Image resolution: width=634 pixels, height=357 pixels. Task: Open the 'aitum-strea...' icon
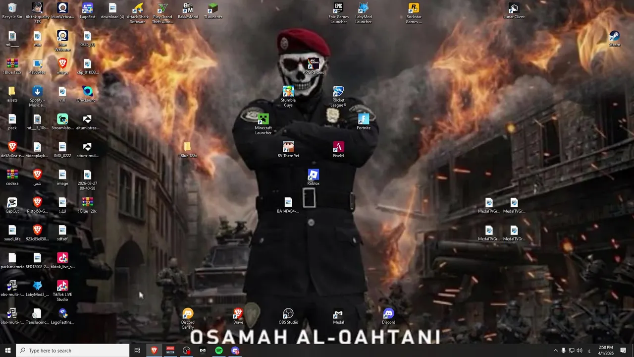tap(88, 122)
